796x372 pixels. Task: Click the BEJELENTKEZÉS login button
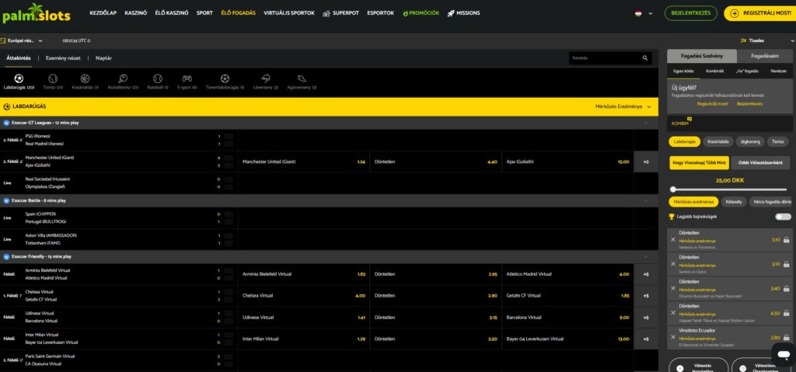coord(690,13)
